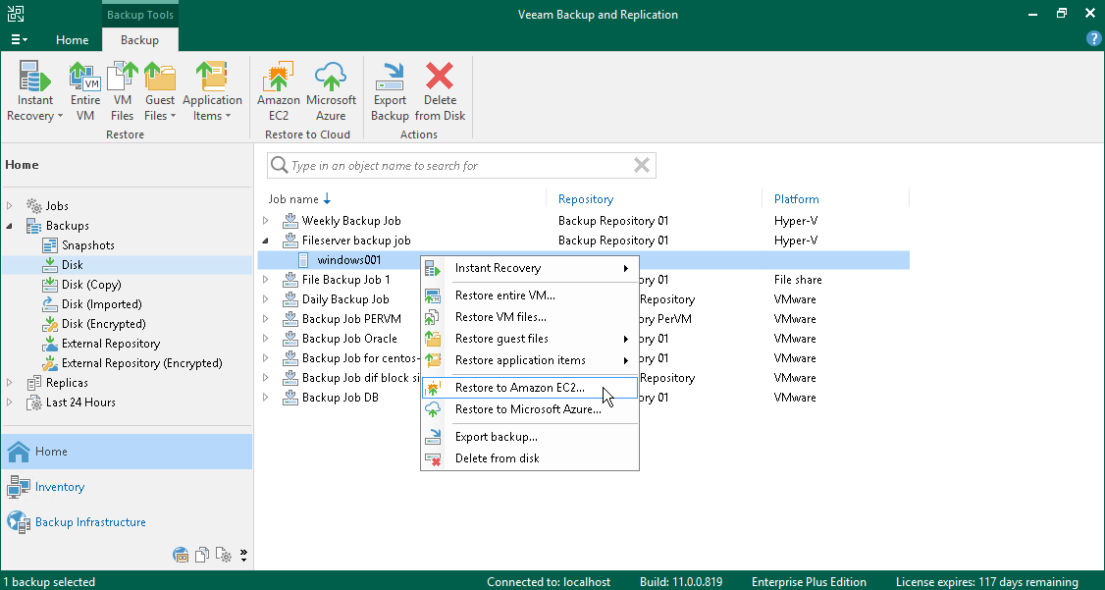Click the Tape Infrastructure small icon in nav footer

181,555
